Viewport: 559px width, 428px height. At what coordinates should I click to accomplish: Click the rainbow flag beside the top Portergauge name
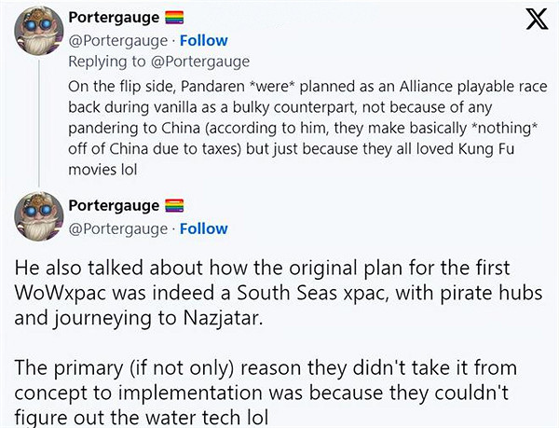point(174,19)
